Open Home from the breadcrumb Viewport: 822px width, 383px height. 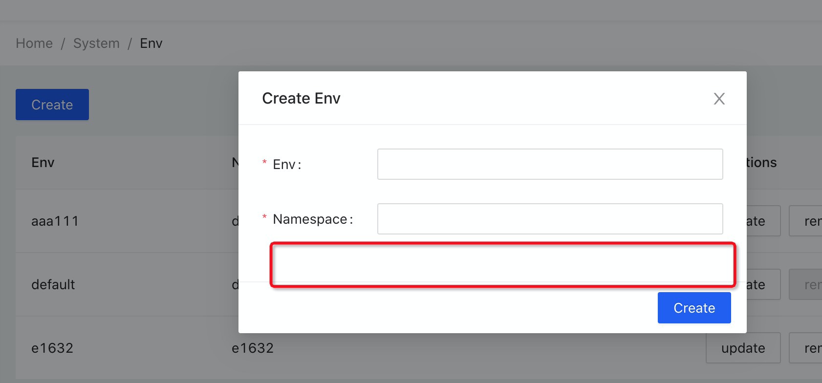(x=34, y=43)
